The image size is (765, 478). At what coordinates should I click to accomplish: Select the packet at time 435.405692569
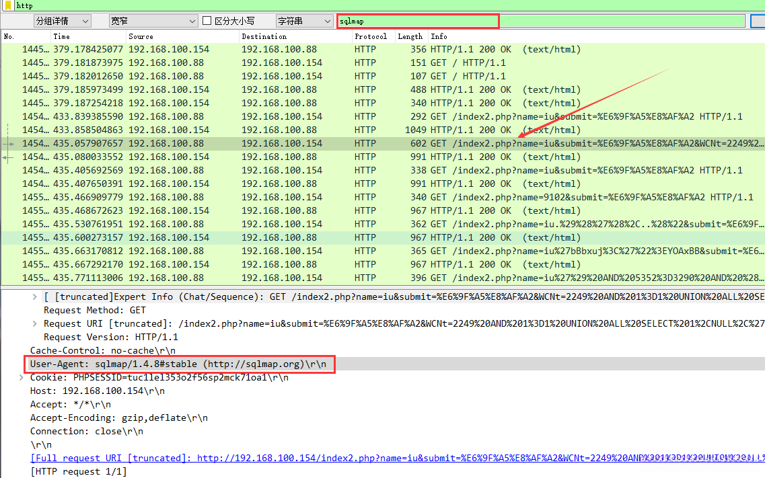[x=383, y=171]
